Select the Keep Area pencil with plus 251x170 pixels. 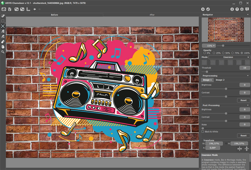pyautogui.click(x=3, y=31)
